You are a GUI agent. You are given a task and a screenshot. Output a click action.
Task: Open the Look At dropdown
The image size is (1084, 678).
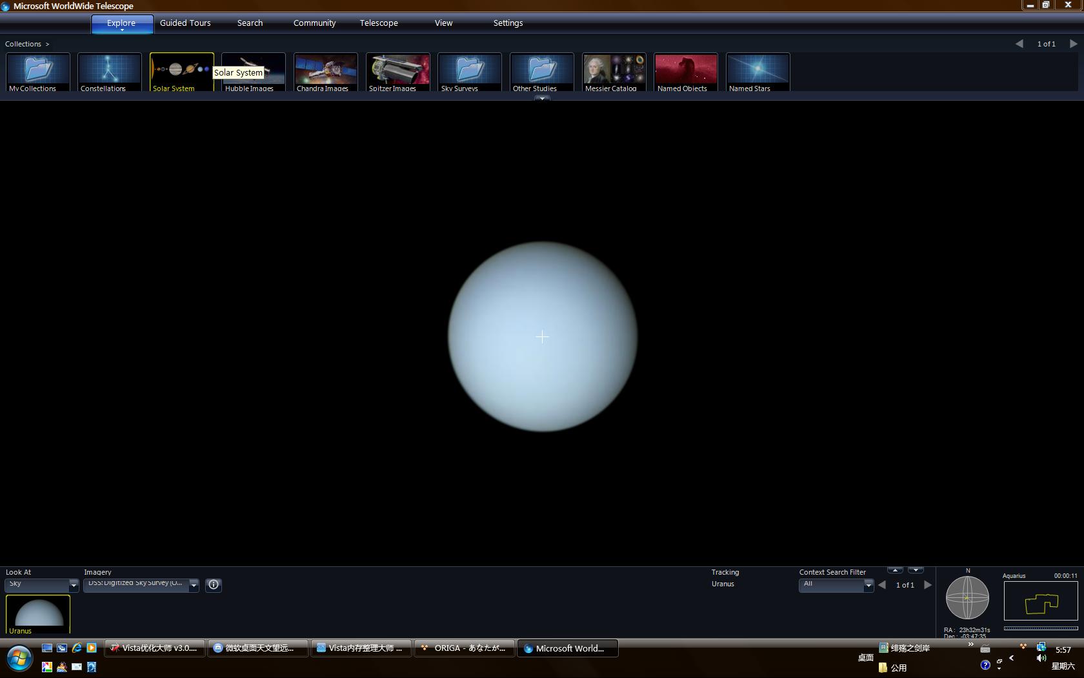point(41,584)
